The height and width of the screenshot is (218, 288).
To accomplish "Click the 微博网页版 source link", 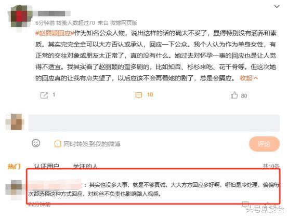I will pyautogui.click(x=124, y=23).
